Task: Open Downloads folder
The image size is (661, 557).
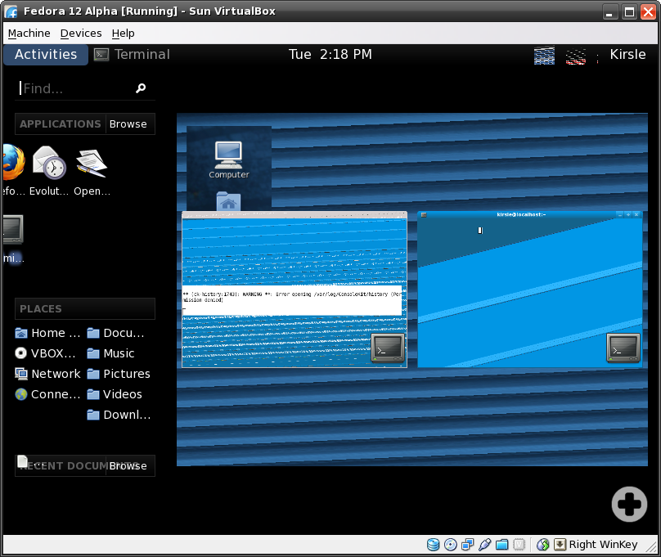Action: [x=119, y=415]
